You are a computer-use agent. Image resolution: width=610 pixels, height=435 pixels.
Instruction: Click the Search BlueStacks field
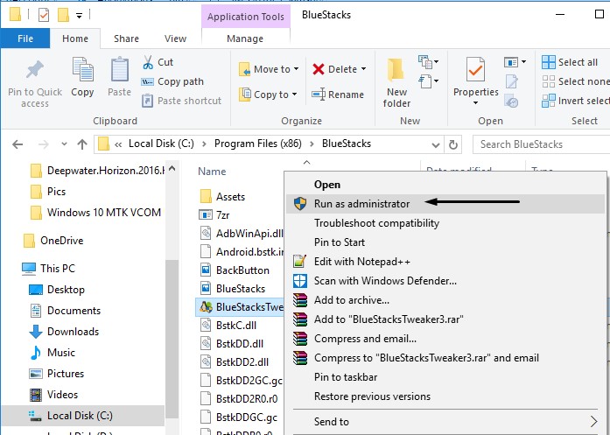(541, 144)
